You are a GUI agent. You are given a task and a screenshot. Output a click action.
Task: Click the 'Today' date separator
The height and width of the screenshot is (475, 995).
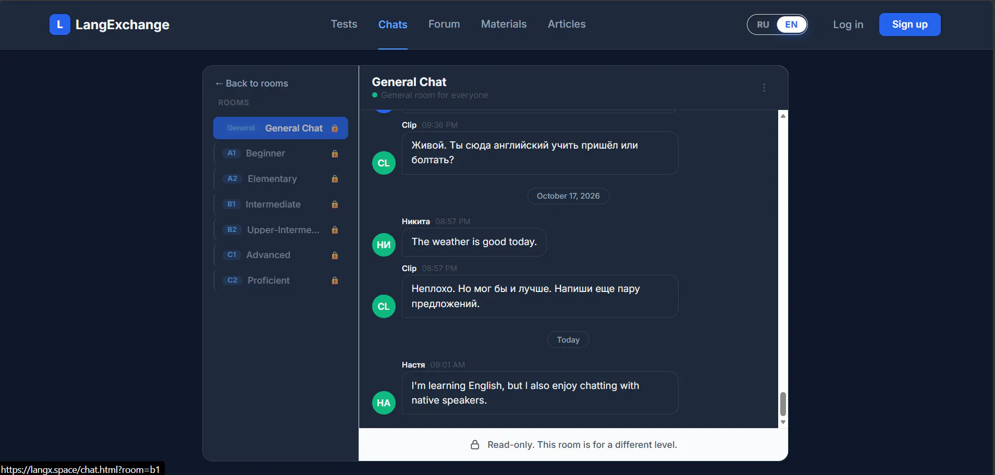pyautogui.click(x=568, y=340)
